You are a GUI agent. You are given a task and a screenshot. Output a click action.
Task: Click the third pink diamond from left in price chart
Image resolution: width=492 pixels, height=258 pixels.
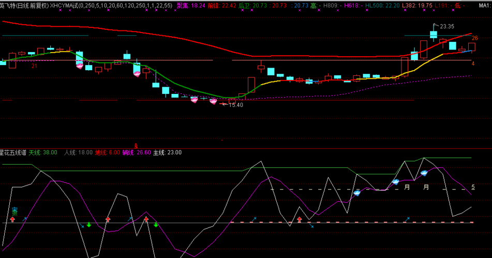[x=194, y=100]
